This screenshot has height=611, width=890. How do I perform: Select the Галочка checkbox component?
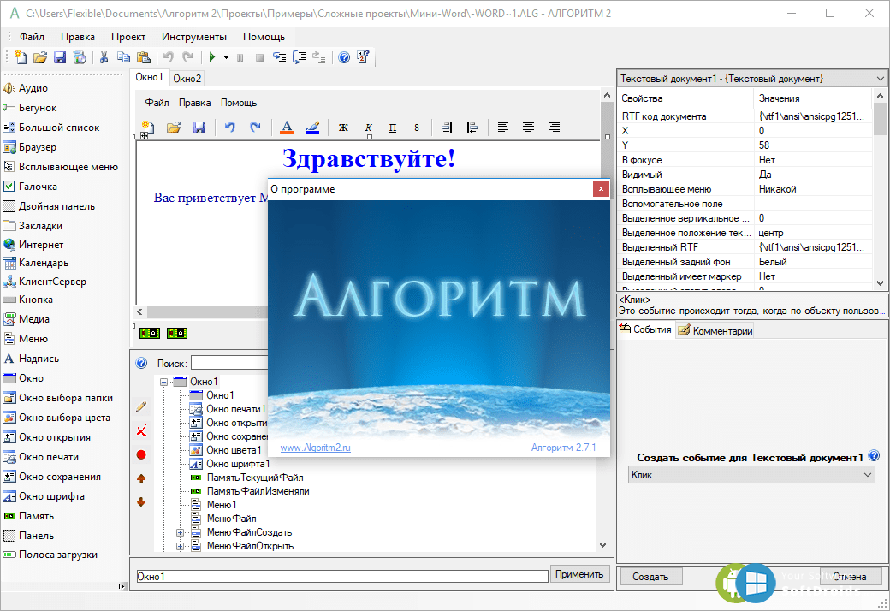point(31,187)
